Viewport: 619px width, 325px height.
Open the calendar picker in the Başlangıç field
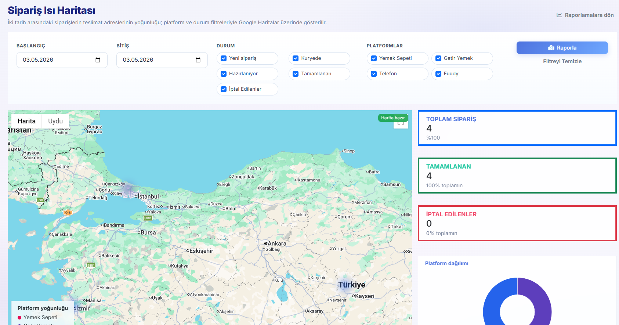98,60
